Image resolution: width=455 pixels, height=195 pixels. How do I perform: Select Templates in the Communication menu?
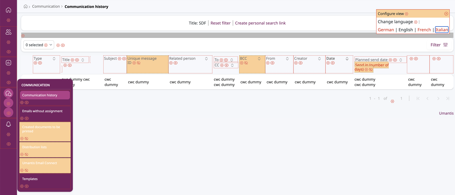point(30,179)
